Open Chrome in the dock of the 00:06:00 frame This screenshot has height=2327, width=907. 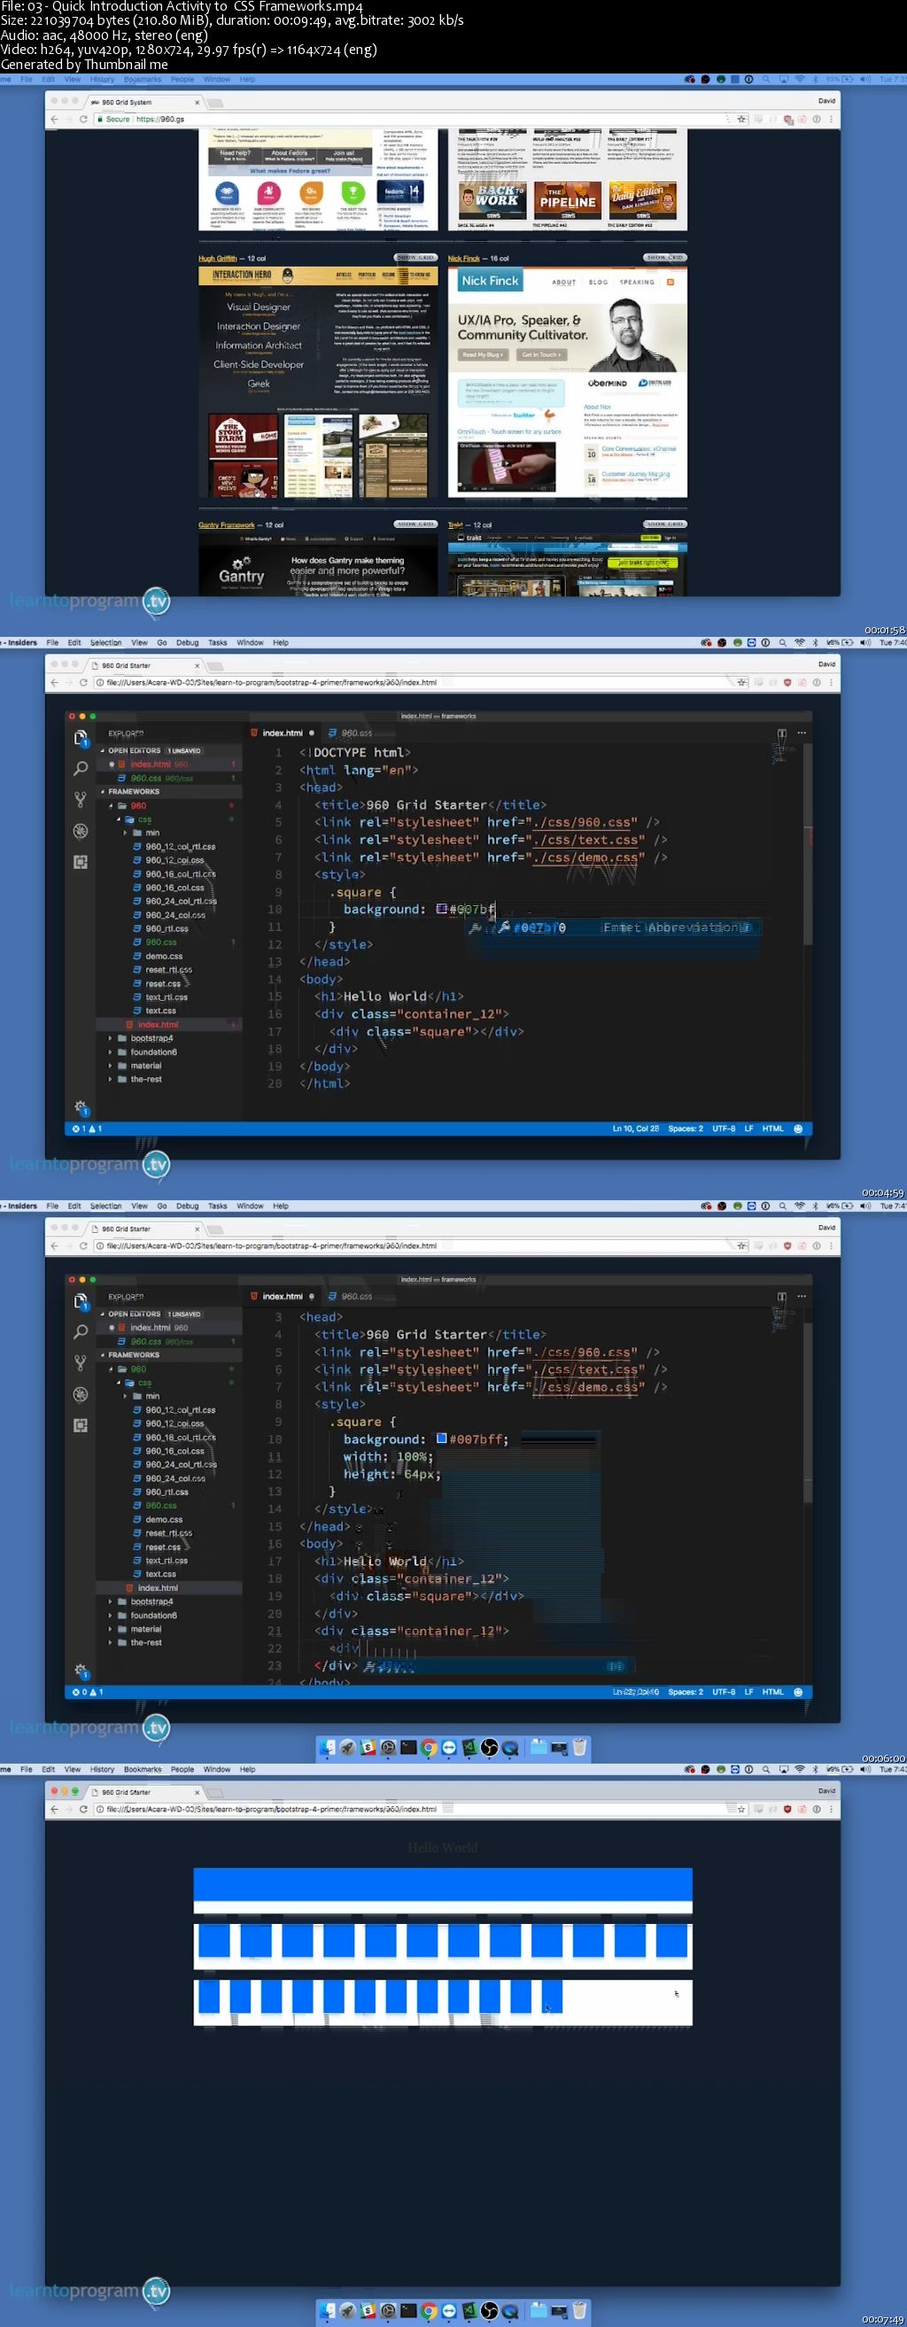429,1748
